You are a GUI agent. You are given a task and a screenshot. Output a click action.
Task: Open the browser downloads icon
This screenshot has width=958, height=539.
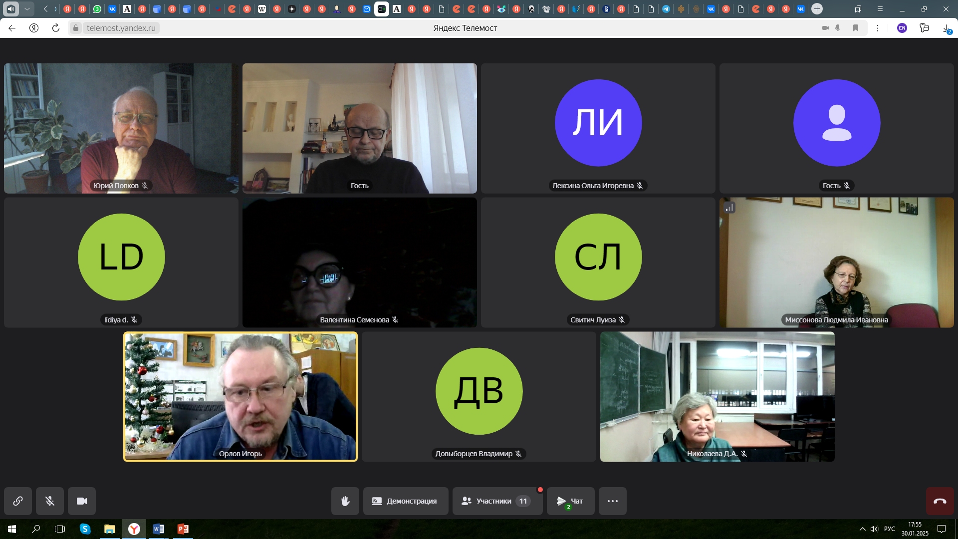coord(946,28)
